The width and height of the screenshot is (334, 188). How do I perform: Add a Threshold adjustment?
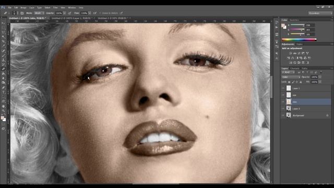pyautogui.click(x=299, y=63)
